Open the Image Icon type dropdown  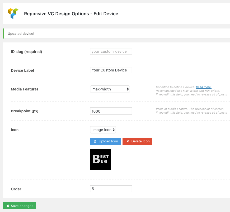tap(103, 130)
